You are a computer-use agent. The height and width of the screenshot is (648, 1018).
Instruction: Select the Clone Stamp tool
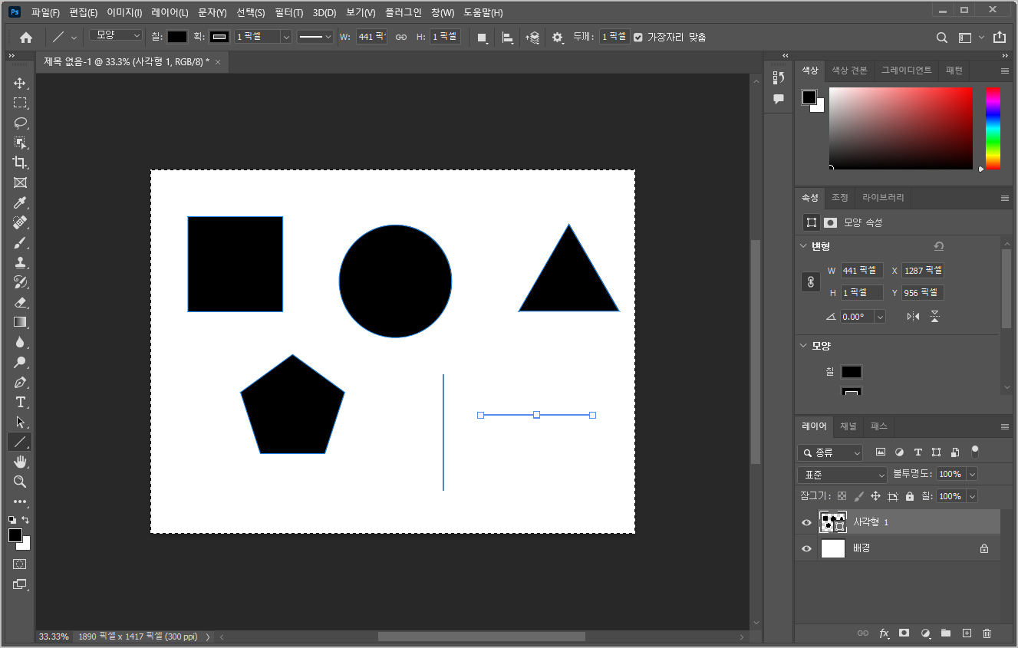pos(20,262)
